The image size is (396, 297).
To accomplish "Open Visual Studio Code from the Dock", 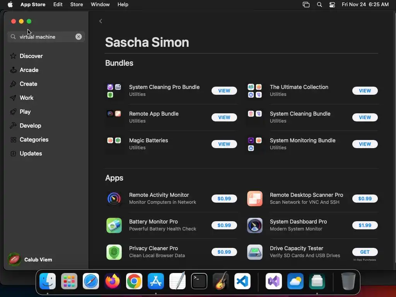I will [242, 281].
